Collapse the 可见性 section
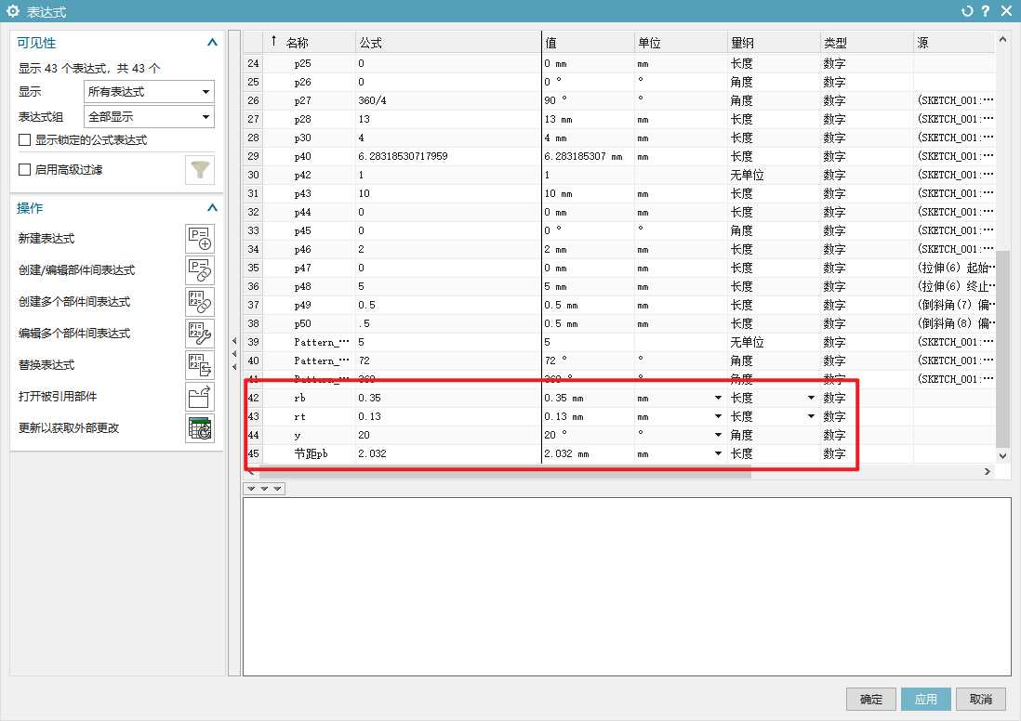1021x721 pixels. 212,43
